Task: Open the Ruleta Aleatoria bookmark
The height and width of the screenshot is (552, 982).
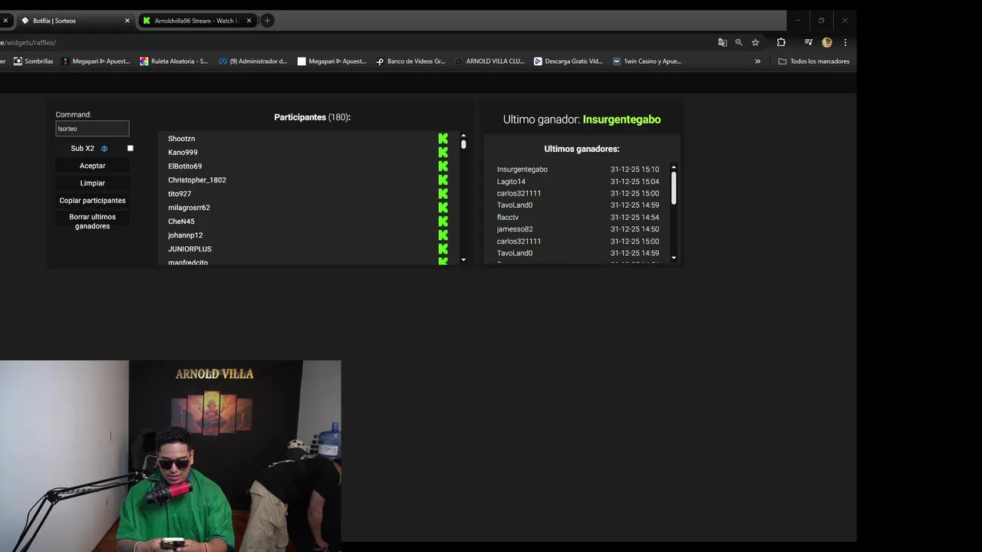Action: point(174,61)
